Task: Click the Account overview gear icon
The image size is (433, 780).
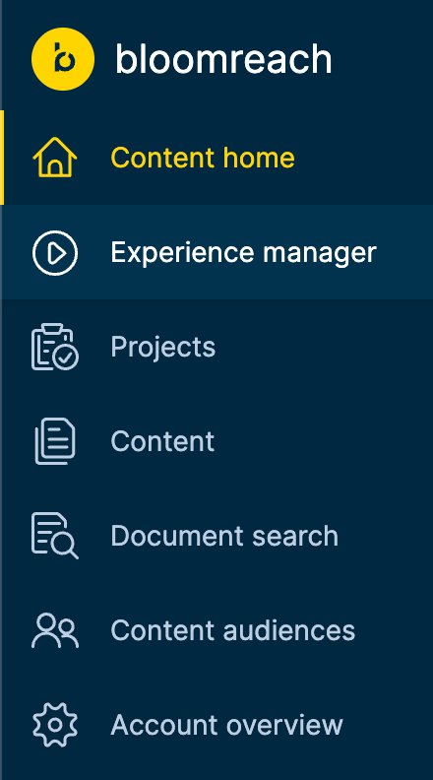Action: click(x=55, y=725)
